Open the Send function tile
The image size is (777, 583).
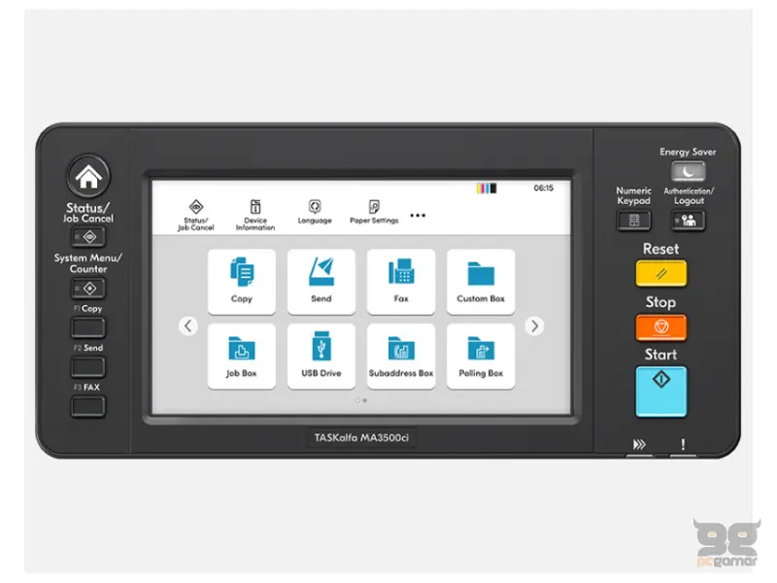click(x=321, y=282)
